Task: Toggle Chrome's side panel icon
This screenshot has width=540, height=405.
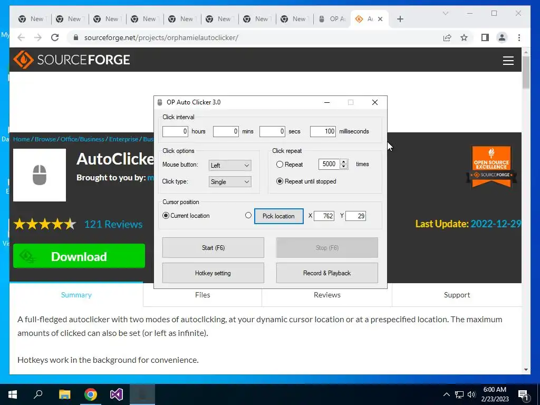Action: [485, 37]
